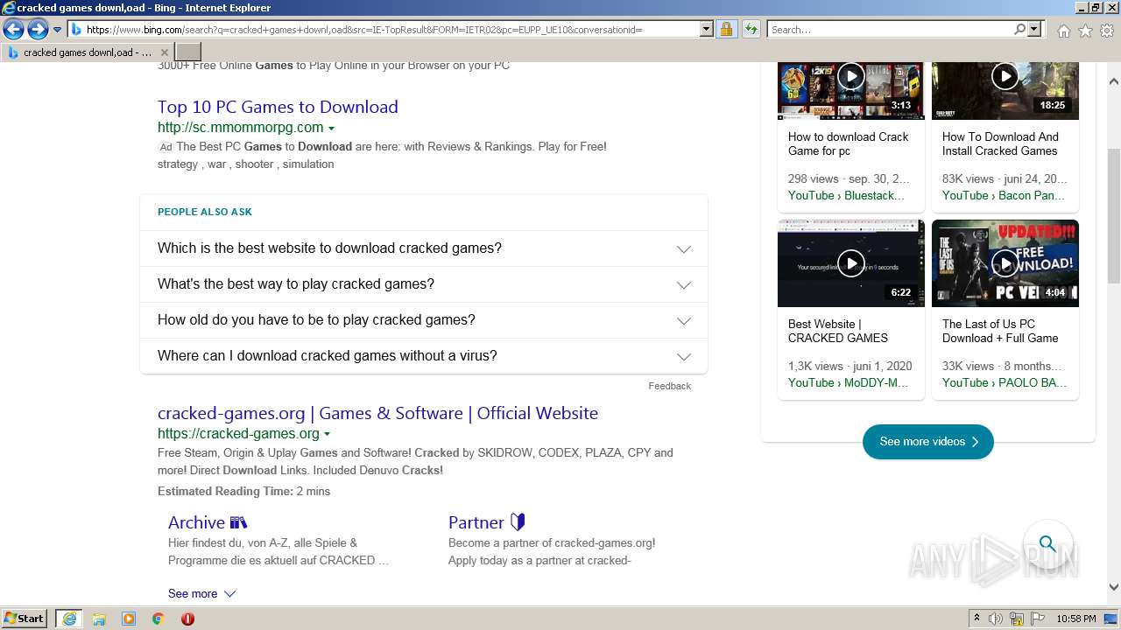The height and width of the screenshot is (630, 1121).
Task: Click 'PEOPLE ALSO ASK' heading
Action: (x=205, y=212)
